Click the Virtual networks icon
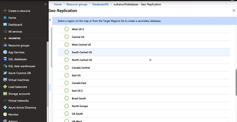This screenshot has width=237, height=122. (5, 101)
